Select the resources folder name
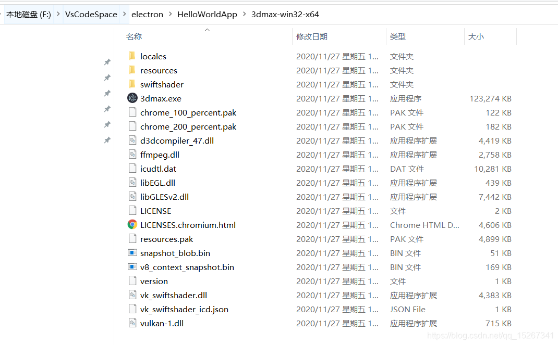 pos(159,71)
